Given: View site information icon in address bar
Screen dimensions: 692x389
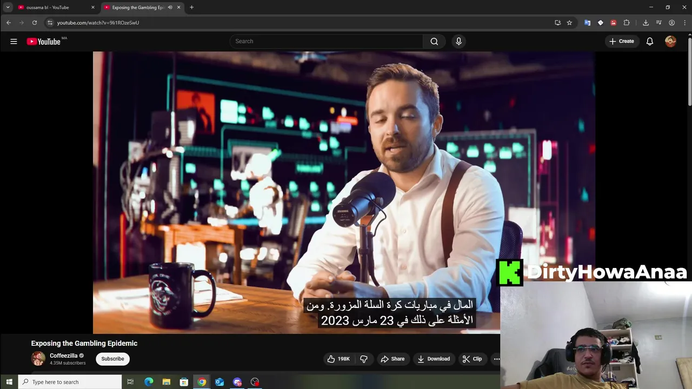Looking at the screenshot, I should [x=50, y=23].
